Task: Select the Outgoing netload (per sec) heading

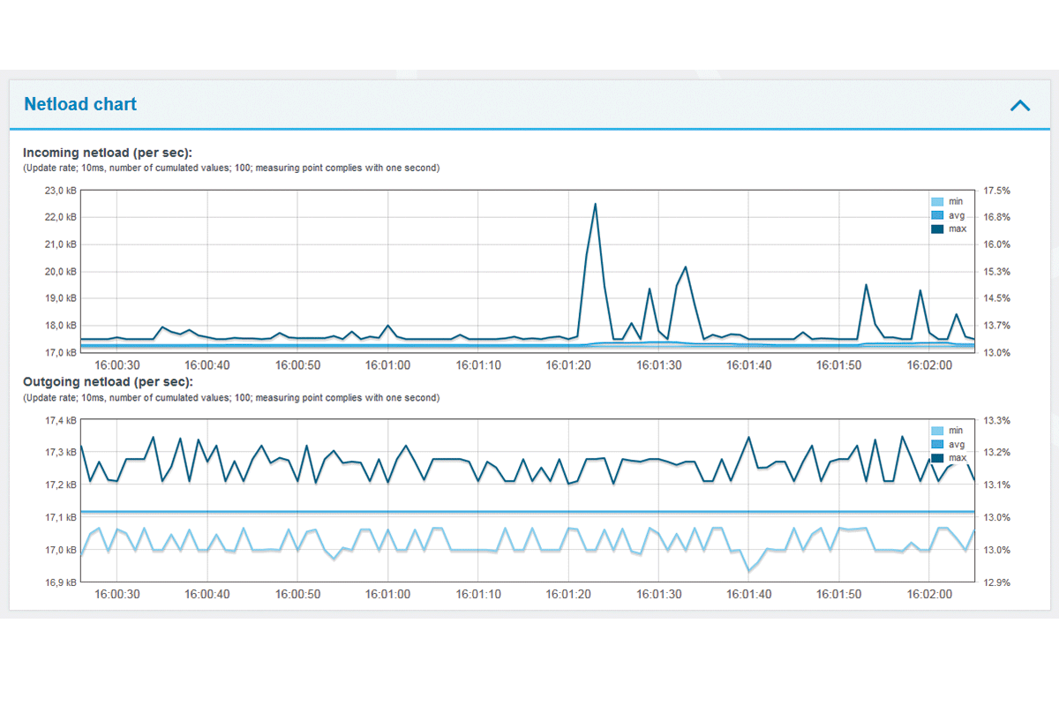Action: coord(108,382)
